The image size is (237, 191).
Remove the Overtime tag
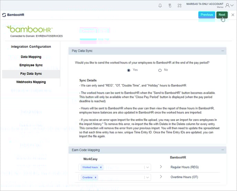tap(95, 178)
